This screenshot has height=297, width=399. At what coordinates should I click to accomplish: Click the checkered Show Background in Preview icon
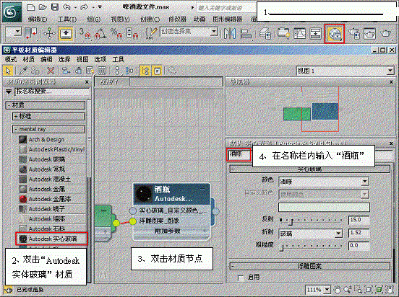(103, 71)
